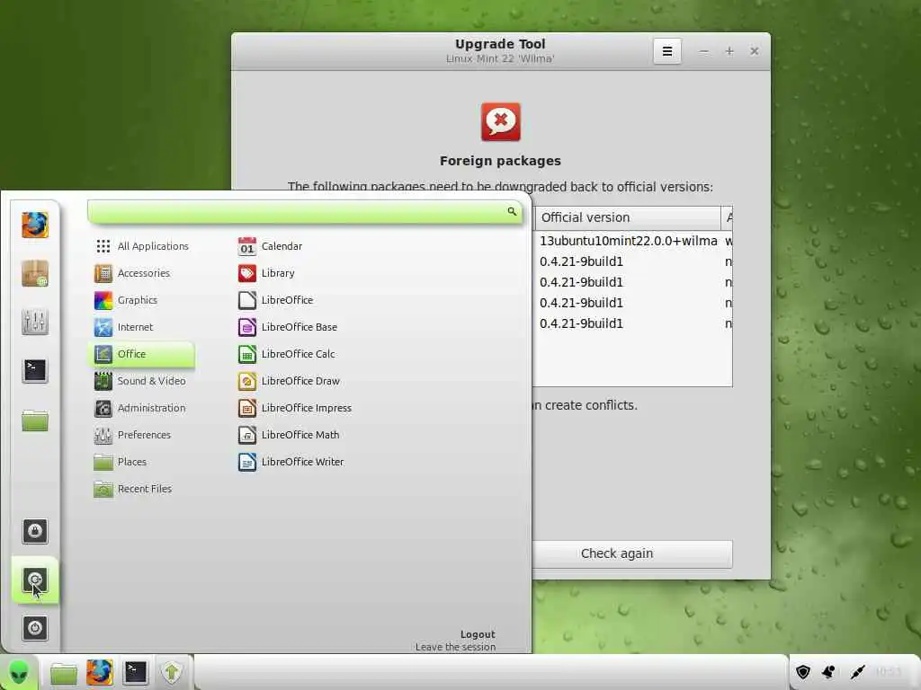This screenshot has height=690, width=921.
Task: Select Sound & Video category
Action: click(x=141, y=381)
